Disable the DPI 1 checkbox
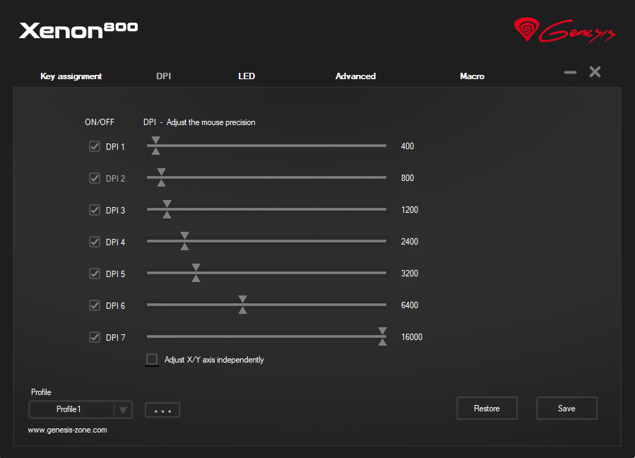This screenshot has height=458, width=635. click(95, 147)
